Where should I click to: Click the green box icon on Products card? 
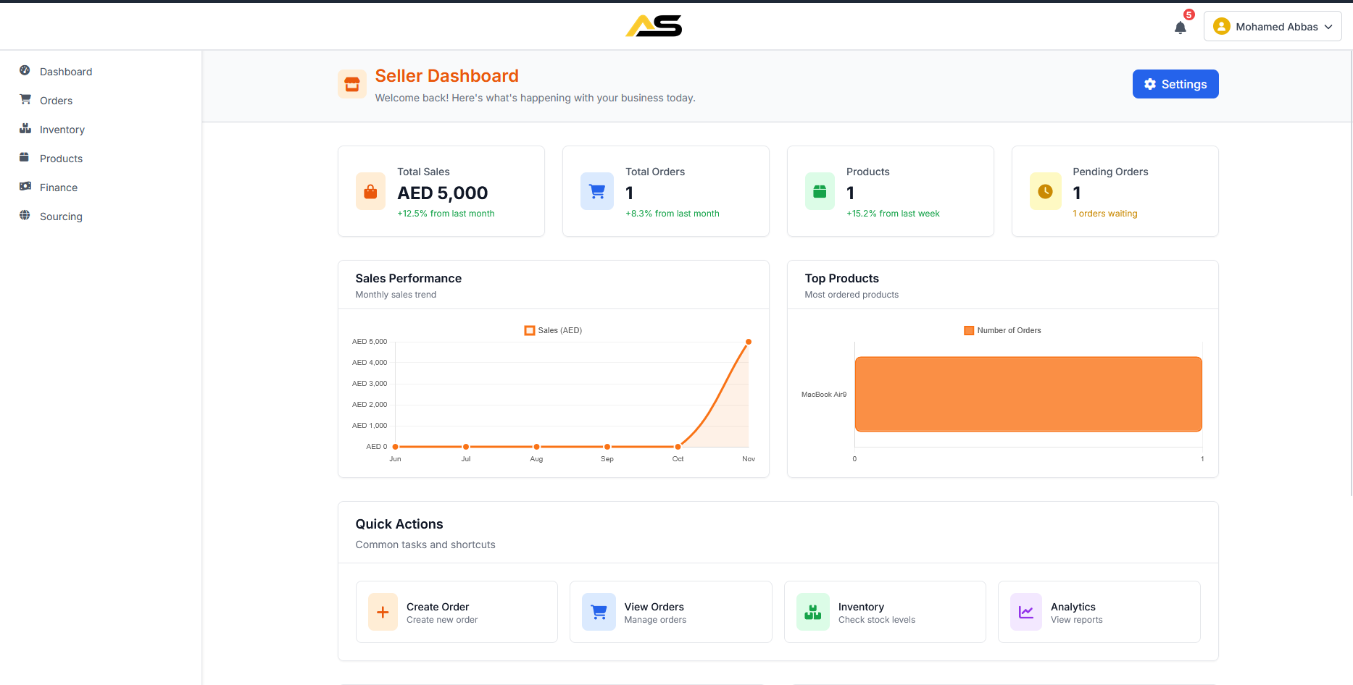pos(820,191)
